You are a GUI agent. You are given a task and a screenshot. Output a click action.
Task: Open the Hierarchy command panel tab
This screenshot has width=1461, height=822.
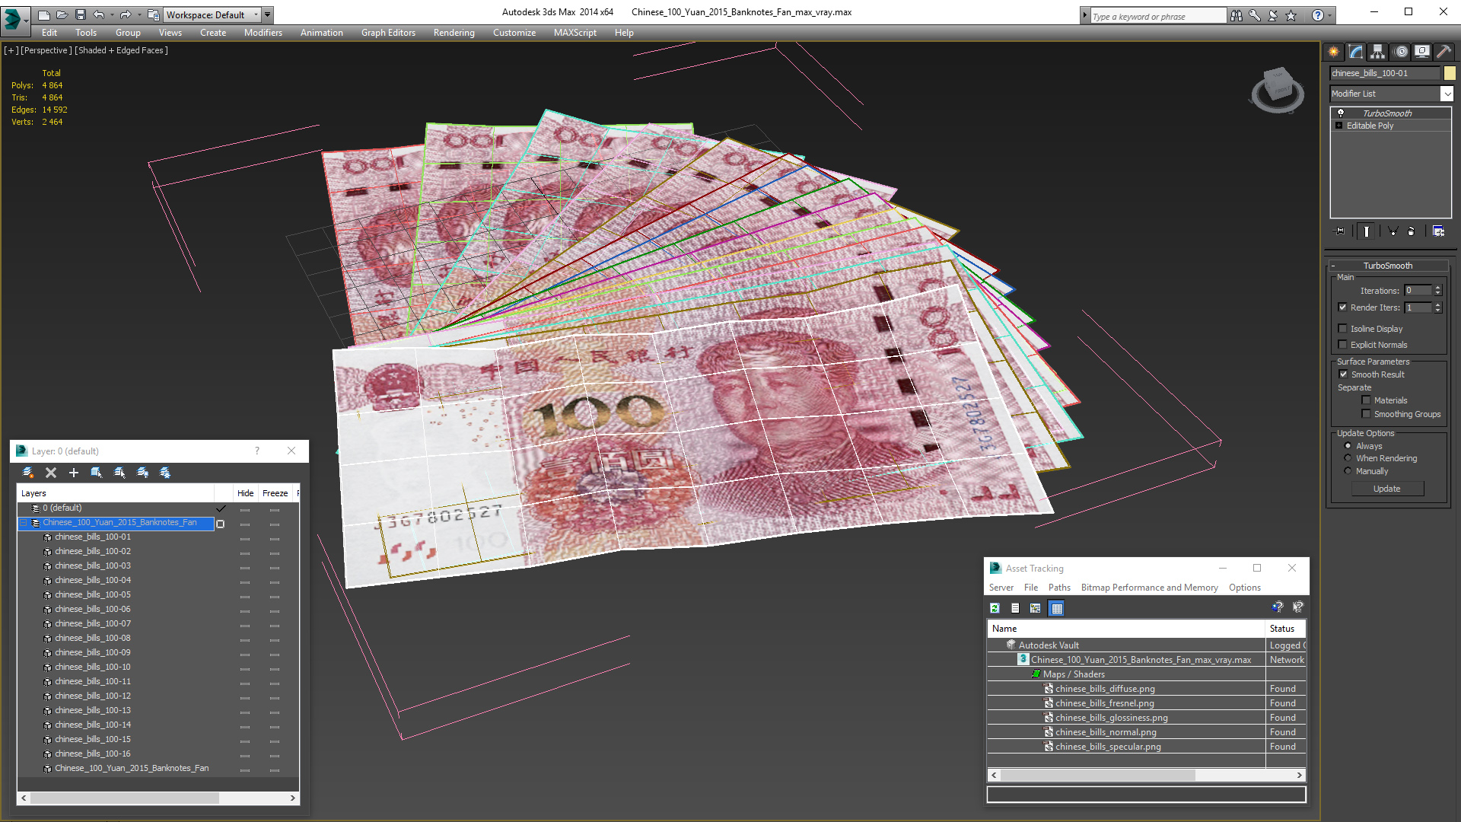tap(1378, 52)
